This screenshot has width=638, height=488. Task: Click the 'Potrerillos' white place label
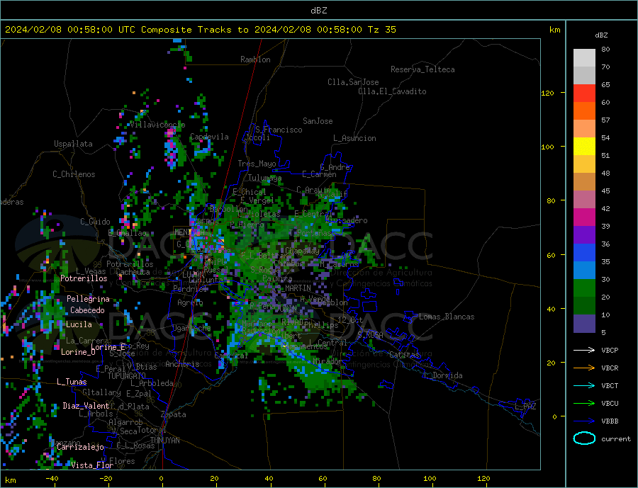point(84,278)
